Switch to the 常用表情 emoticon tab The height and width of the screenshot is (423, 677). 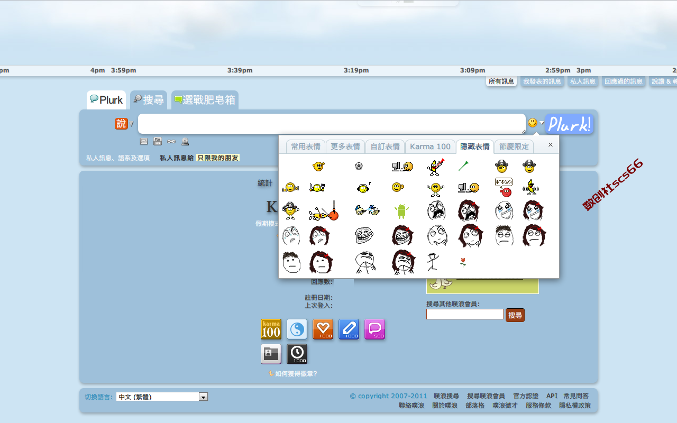[306, 146]
